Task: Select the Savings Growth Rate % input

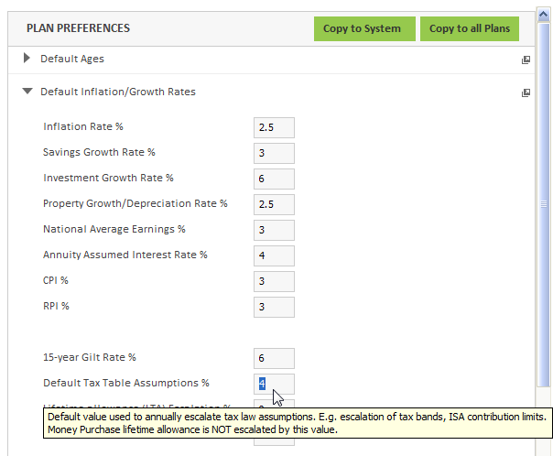Action: click(x=274, y=153)
